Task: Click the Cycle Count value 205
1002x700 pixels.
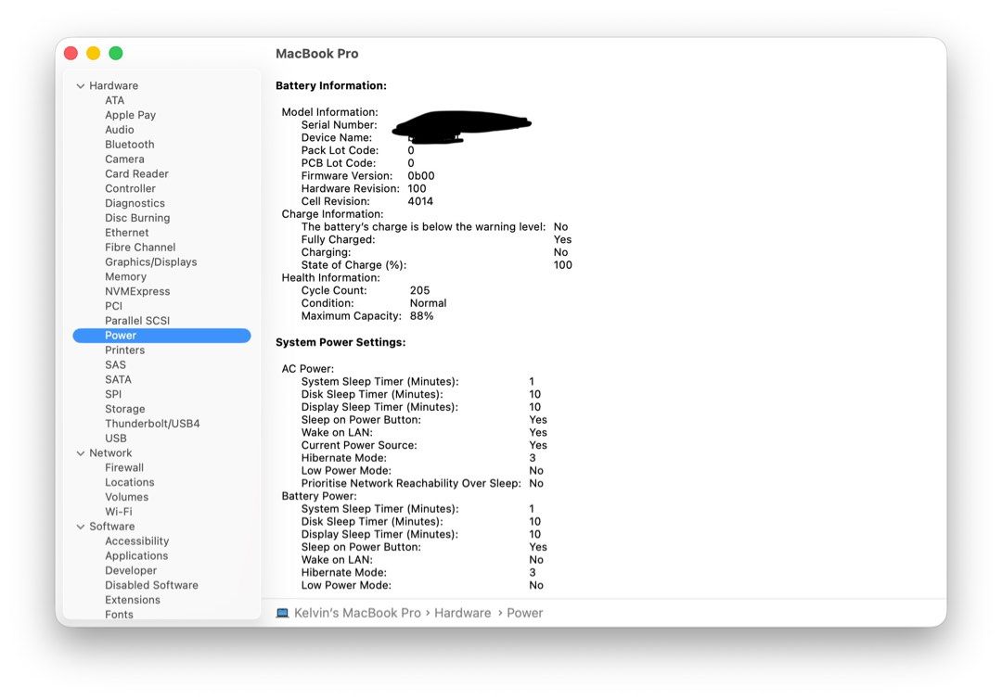Action: pos(420,290)
